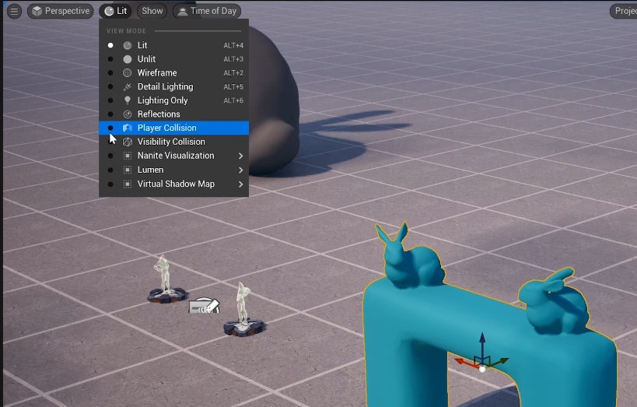Click the ALT+6 shortcut text
The height and width of the screenshot is (407, 637).
(233, 100)
